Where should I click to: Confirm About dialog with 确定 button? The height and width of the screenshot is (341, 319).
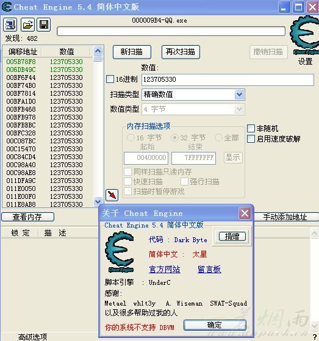coord(215,325)
